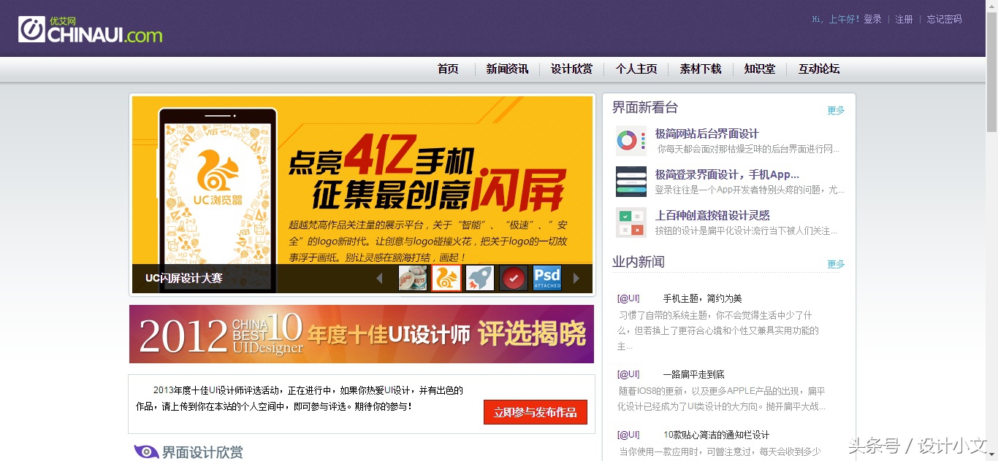
Task: Click the red checkmark carousel thumbnail
Action: (514, 278)
